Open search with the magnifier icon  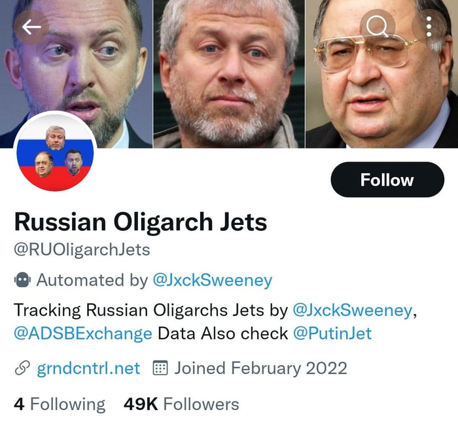pos(378,27)
